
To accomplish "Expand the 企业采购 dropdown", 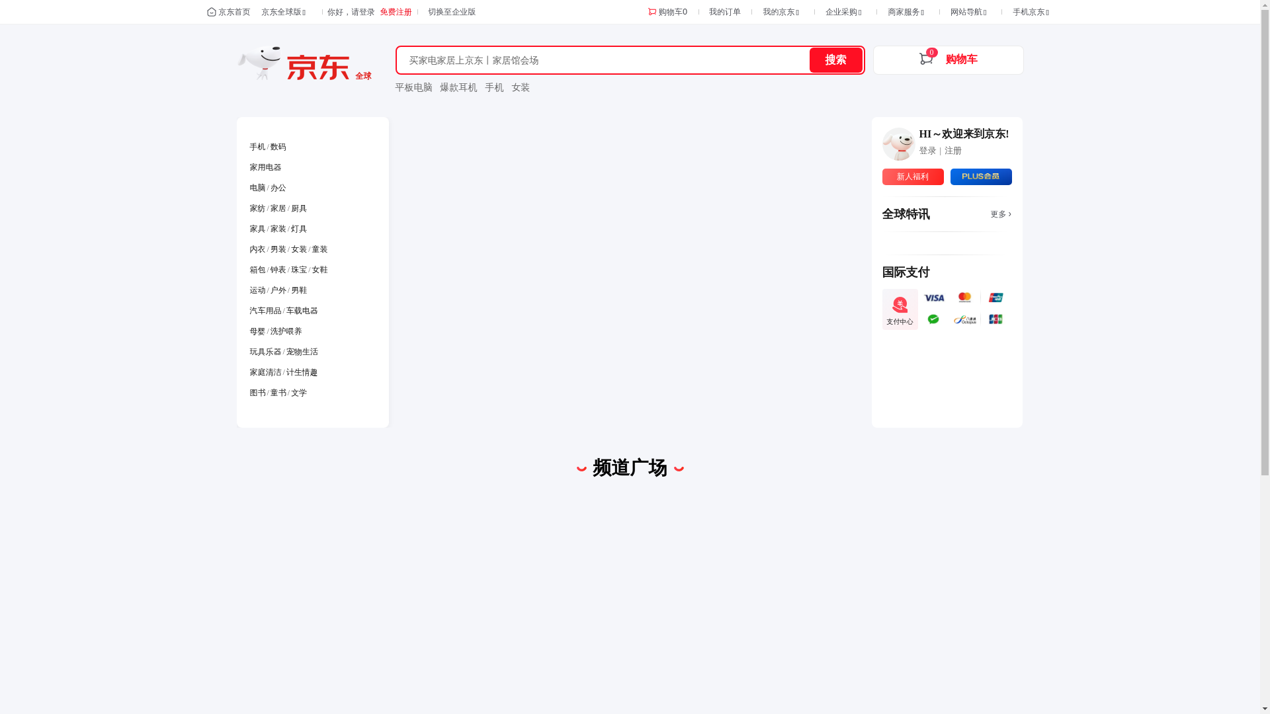I will click(x=843, y=12).
